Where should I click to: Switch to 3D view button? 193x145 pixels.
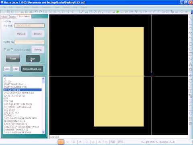click(16, 69)
